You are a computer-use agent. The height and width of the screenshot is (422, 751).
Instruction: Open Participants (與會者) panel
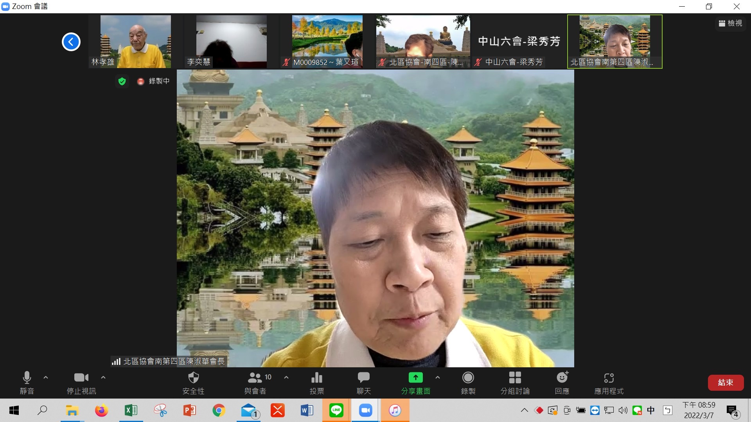point(255,378)
